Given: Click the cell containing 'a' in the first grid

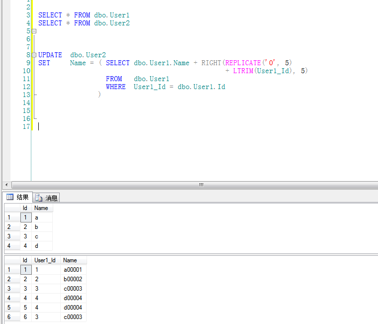Looking at the screenshot, I should tap(42, 217).
